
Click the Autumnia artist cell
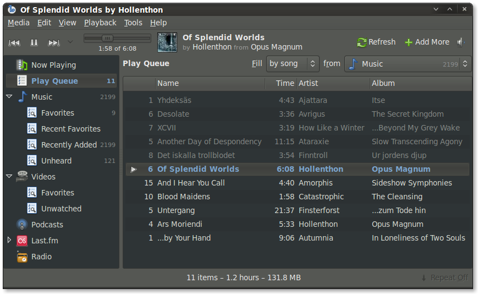316,238
